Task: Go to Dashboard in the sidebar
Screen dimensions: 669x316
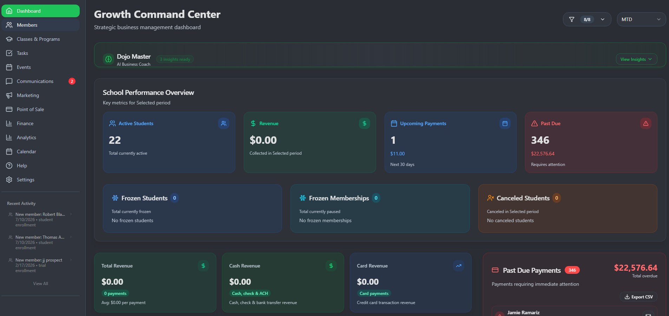Action: [40, 11]
